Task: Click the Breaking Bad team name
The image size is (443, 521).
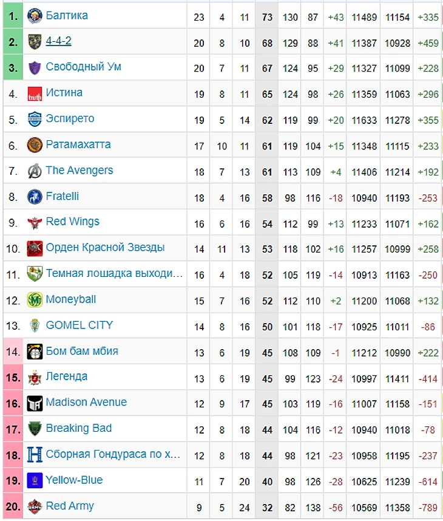Action: click(x=79, y=428)
